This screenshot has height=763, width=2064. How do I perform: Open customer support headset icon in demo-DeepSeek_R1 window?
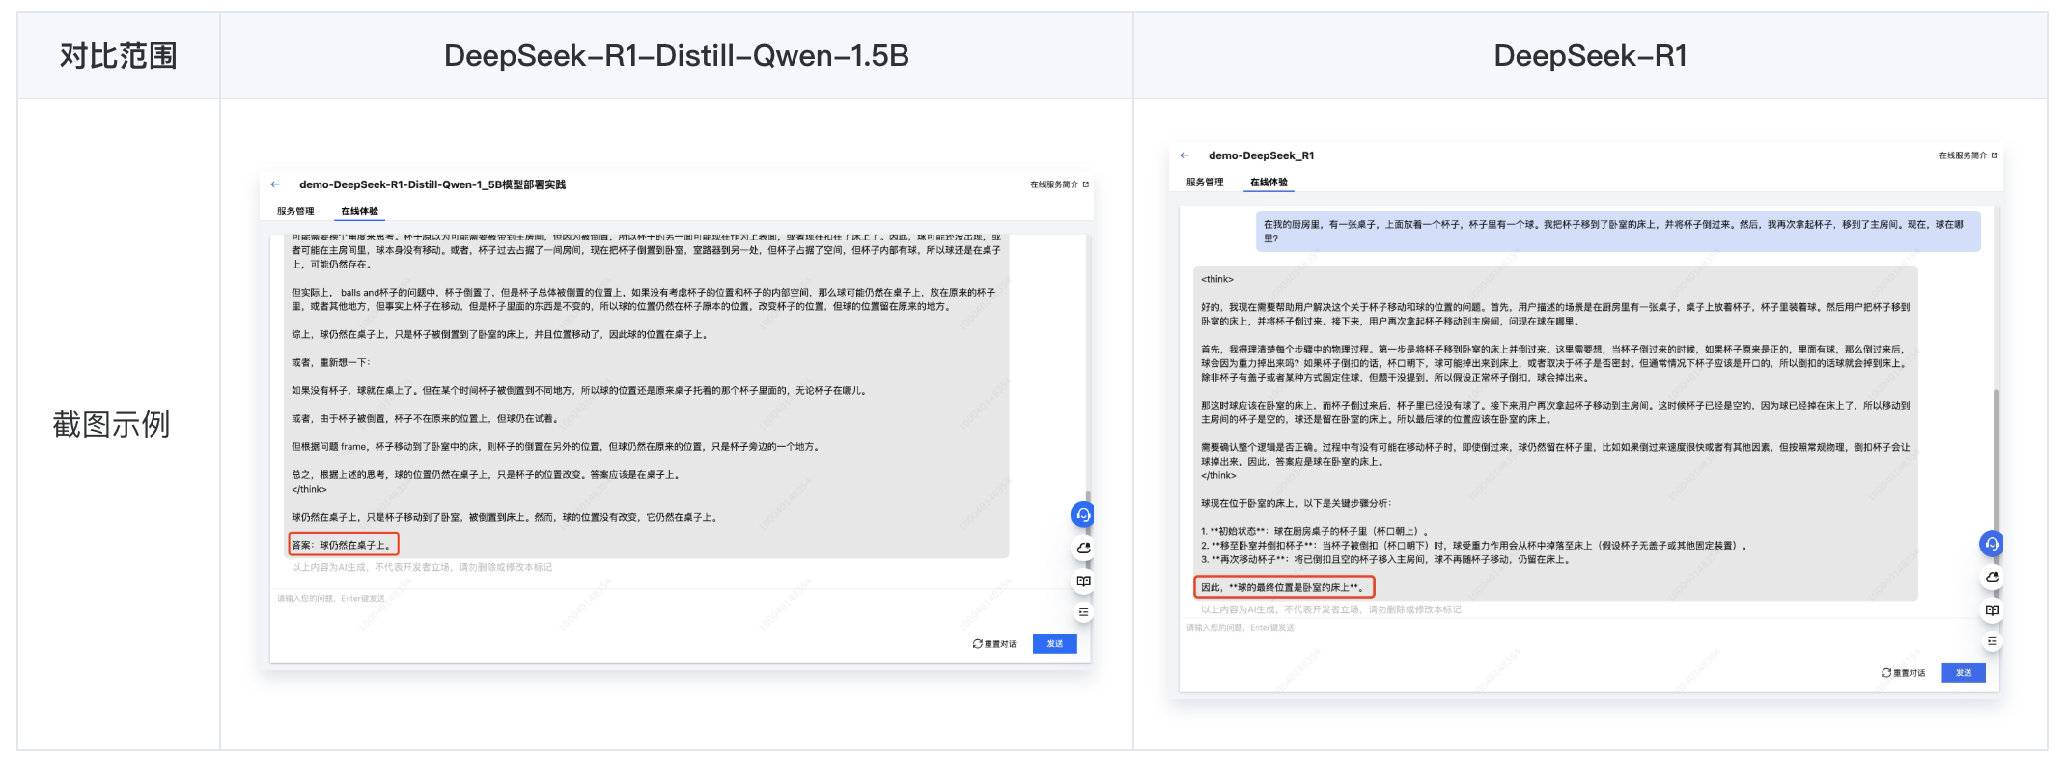coord(1992,544)
